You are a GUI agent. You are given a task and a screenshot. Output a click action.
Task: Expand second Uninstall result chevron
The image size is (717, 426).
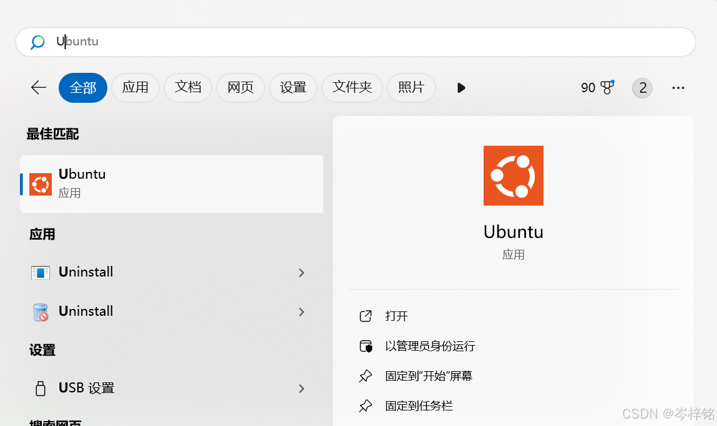click(x=301, y=312)
